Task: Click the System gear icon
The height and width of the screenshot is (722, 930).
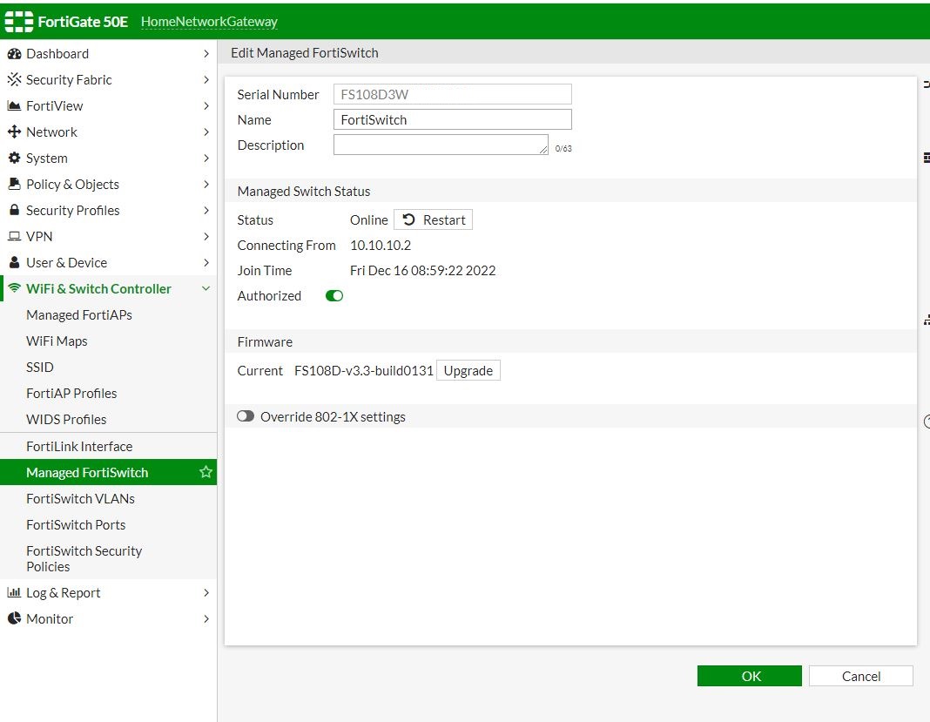Action: [14, 158]
